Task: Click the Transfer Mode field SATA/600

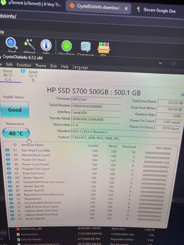Action: click(96, 119)
